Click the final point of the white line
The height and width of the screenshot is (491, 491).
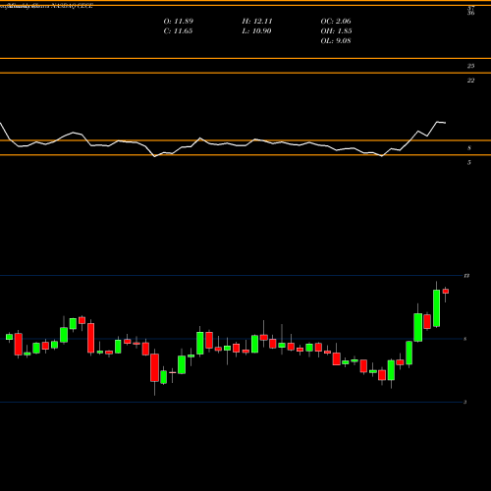(446, 123)
